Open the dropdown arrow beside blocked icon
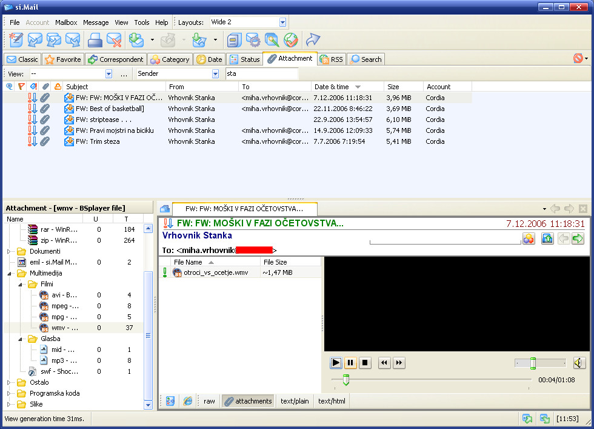Screen dimensions: 594x429 [x=587, y=58]
